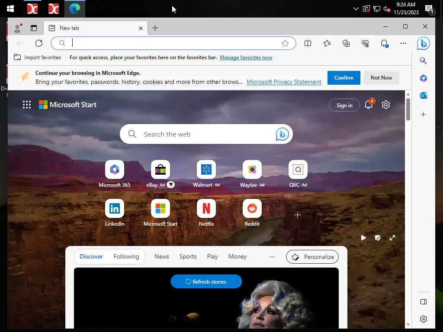443x332 pixels.
Task: Click the Microsoft Edge taskbar icon
Action: [74, 9]
